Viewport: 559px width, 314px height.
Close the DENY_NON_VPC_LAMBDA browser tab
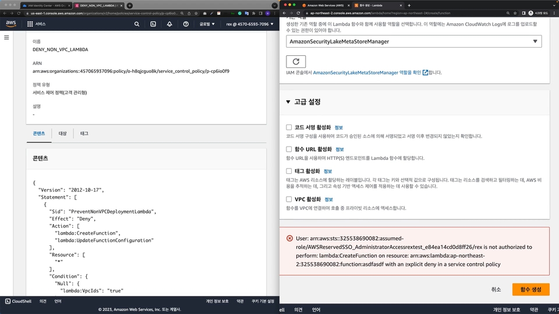click(121, 5)
